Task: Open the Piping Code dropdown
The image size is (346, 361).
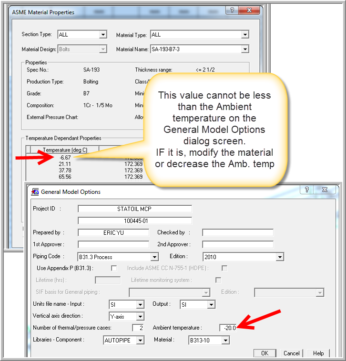Action: pyautogui.click(x=154, y=257)
